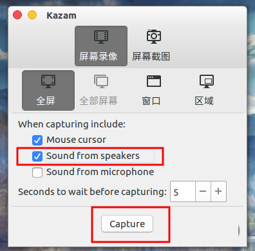Decrease wait seconds with minus button
255x251 pixels.
(203, 191)
